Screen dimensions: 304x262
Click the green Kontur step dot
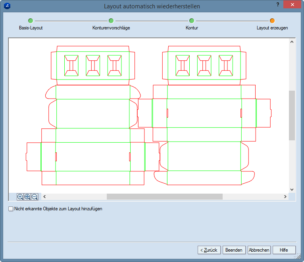(x=192, y=21)
